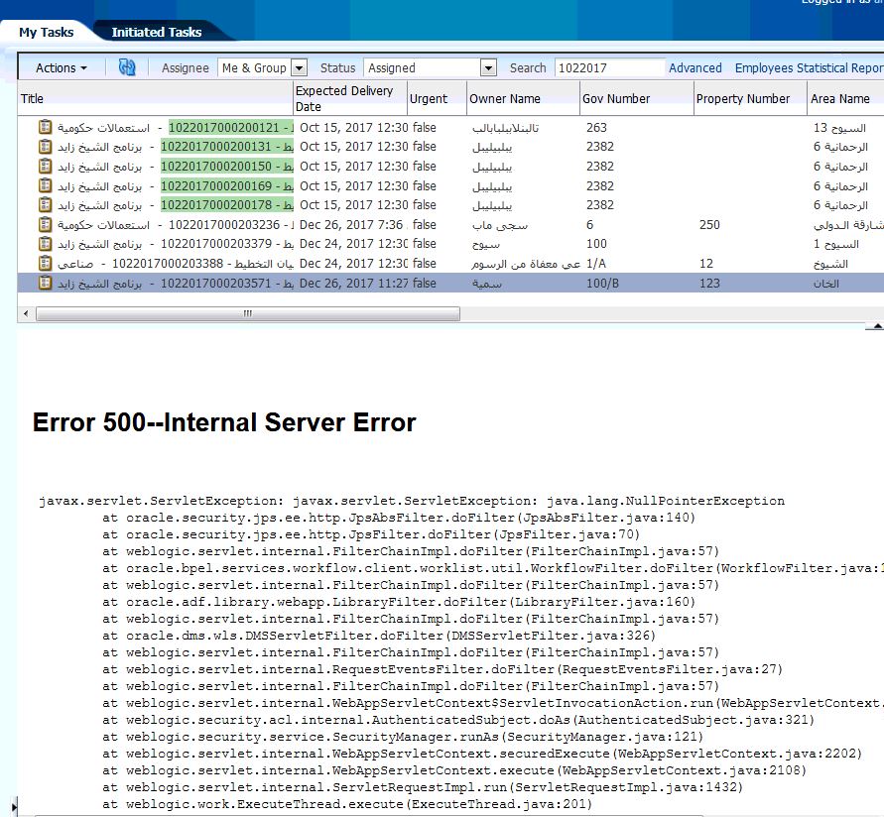This screenshot has width=884, height=817.
Task: Click the LibraryFilter.java:160 stack trace line
Action: click(x=399, y=602)
